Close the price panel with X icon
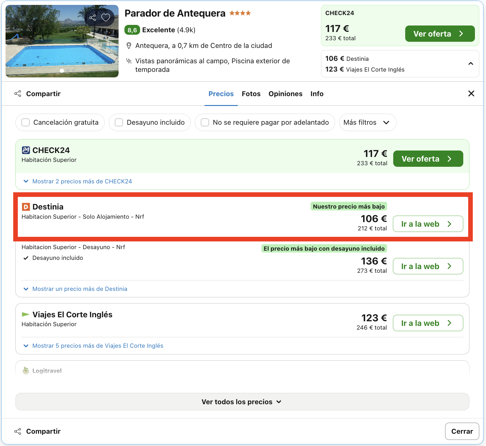Viewport: 486px width, 446px height. 471,93
